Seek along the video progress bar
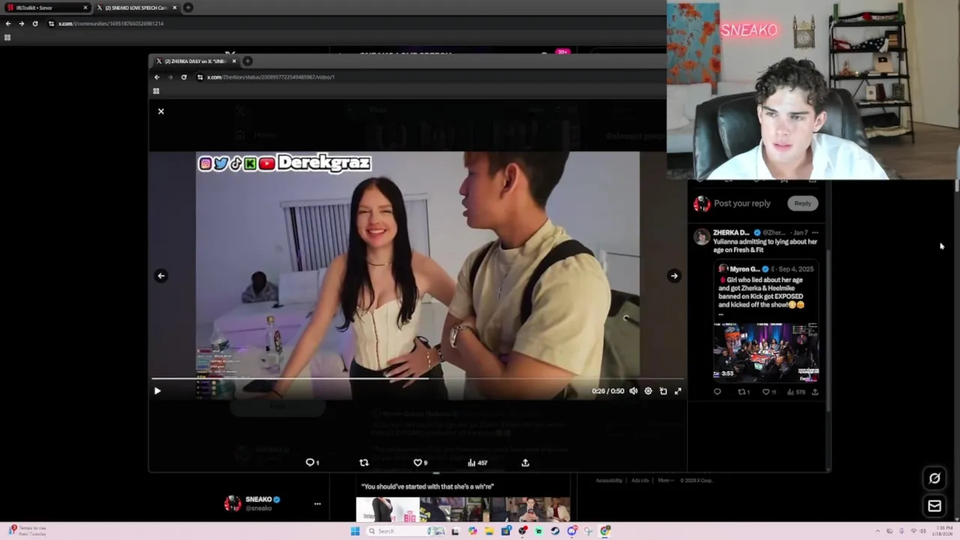The height and width of the screenshot is (540, 960). click(417, 379)
